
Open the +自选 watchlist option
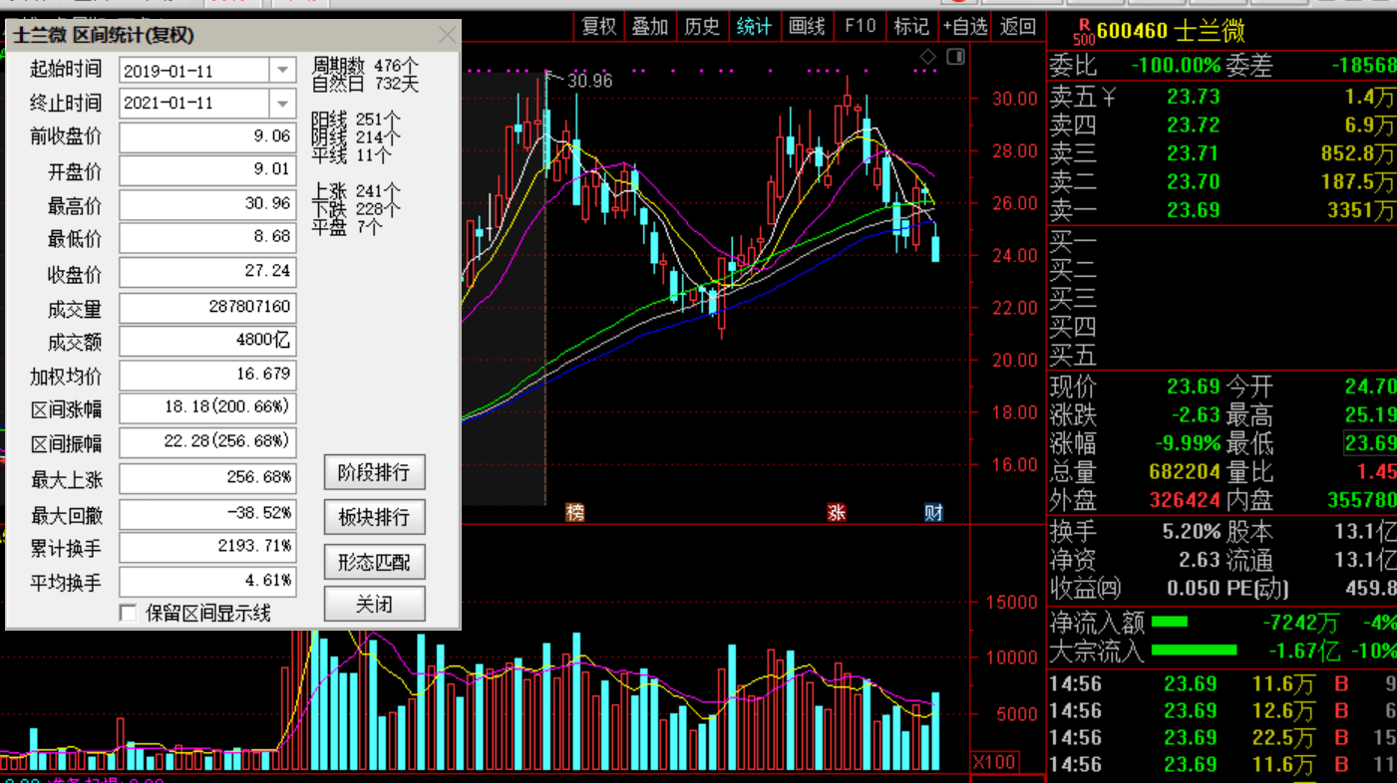964,27
